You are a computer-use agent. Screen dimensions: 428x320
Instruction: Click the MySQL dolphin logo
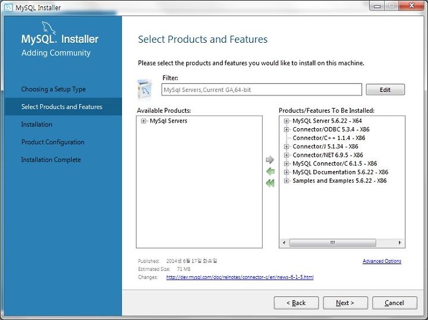49,28
